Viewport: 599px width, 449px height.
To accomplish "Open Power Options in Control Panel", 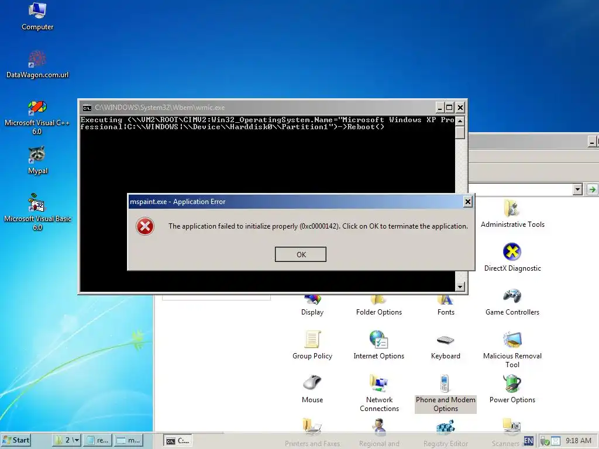I will point(512,389).
